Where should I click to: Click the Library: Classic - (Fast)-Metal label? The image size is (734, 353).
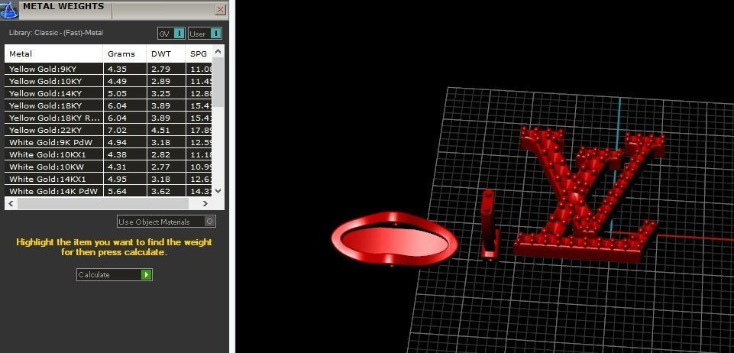pyautogui.click(x=57, y=33)
